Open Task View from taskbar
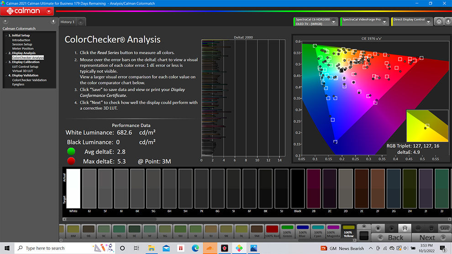 tap(137, 248)
